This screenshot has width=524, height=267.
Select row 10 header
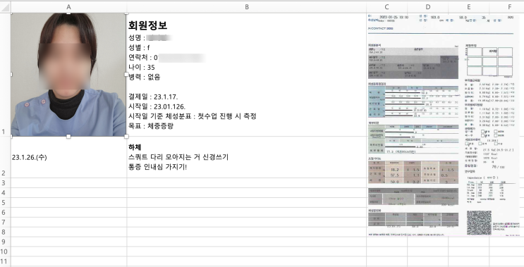(5, 252)
